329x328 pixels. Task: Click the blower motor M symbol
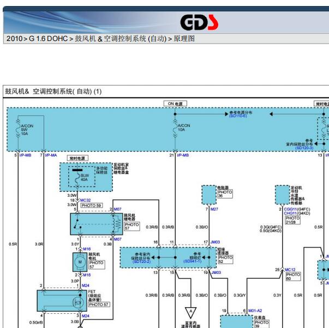pos(80,262)
